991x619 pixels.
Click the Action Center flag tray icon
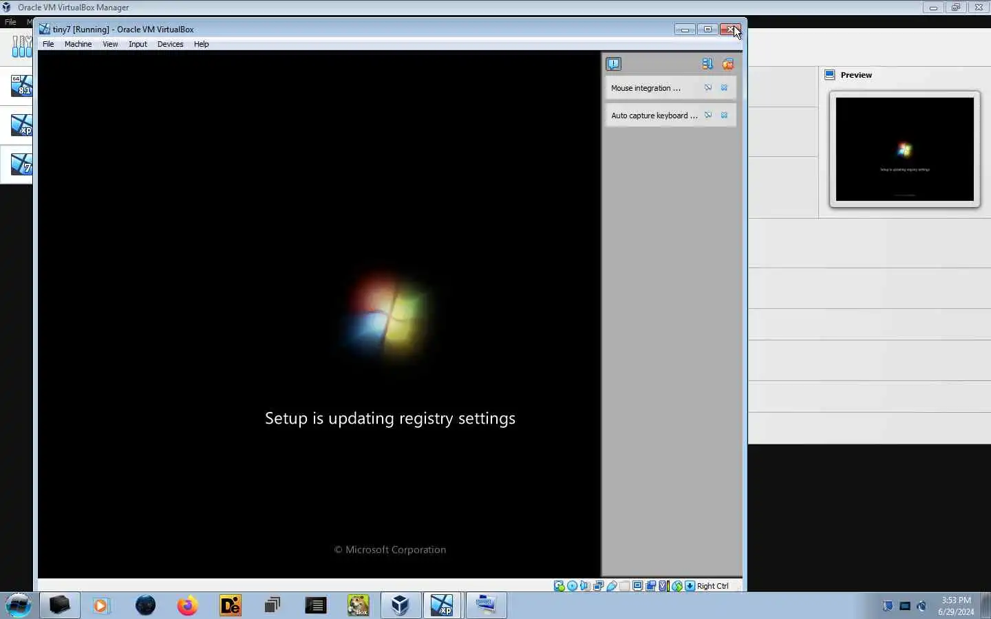pos(888,606)
